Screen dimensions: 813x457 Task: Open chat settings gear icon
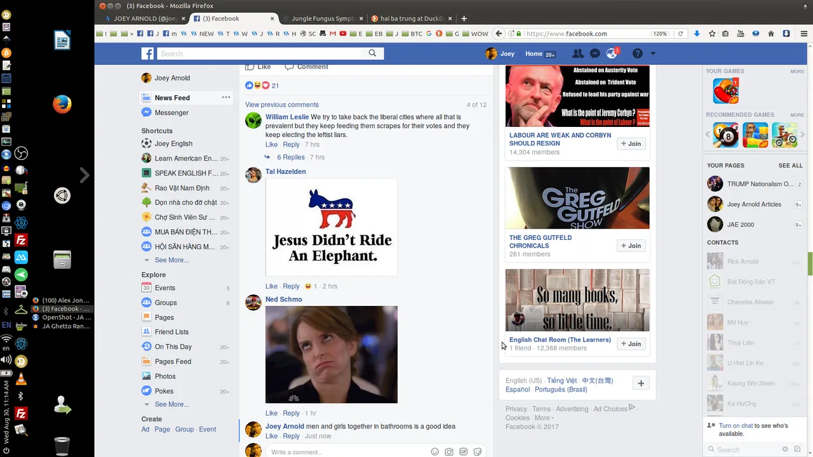(785, 449)
